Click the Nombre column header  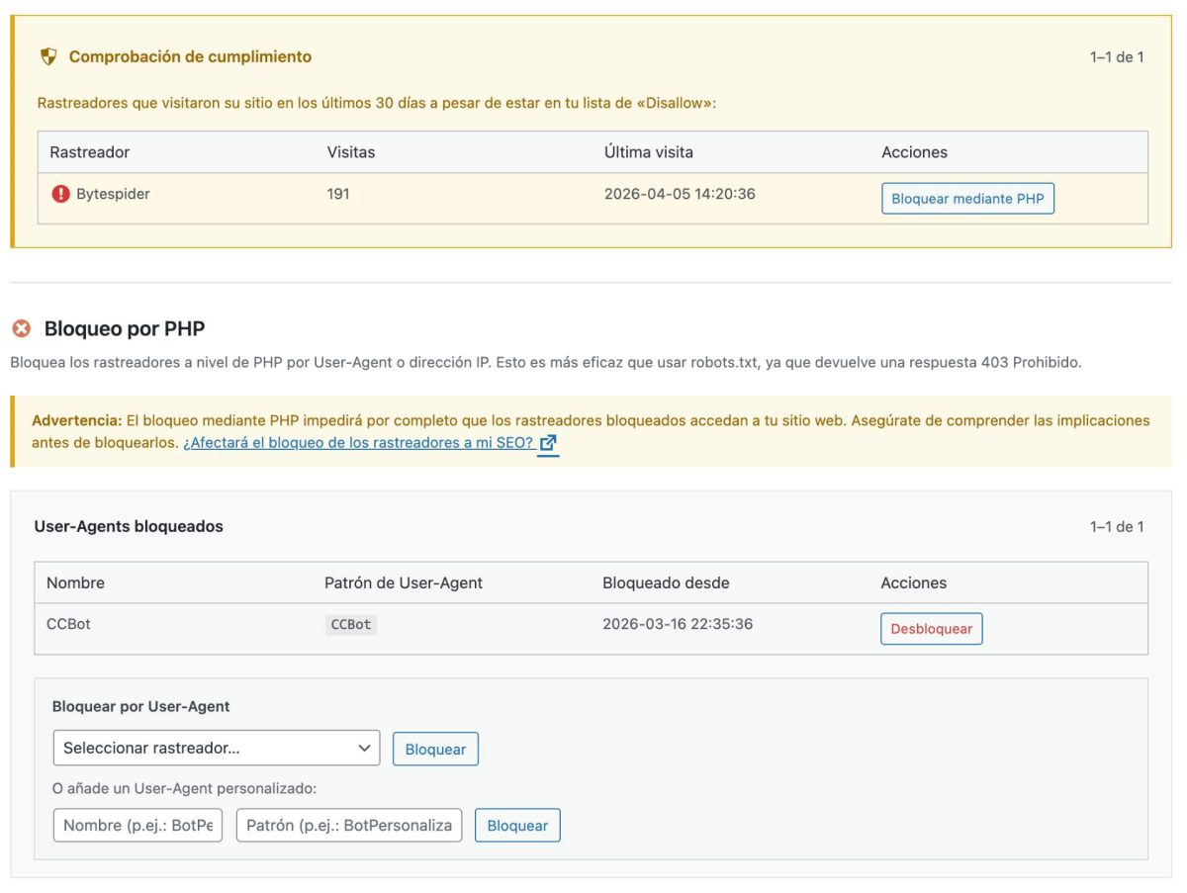coord(75,582)
